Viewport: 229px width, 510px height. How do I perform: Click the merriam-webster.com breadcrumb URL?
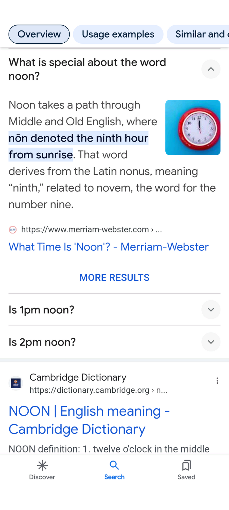91,229
